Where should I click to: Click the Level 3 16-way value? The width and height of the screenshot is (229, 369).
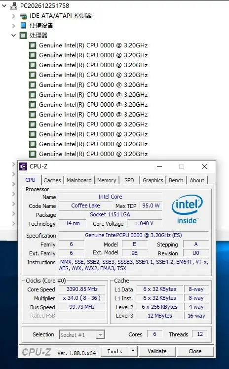coord(196,316)
